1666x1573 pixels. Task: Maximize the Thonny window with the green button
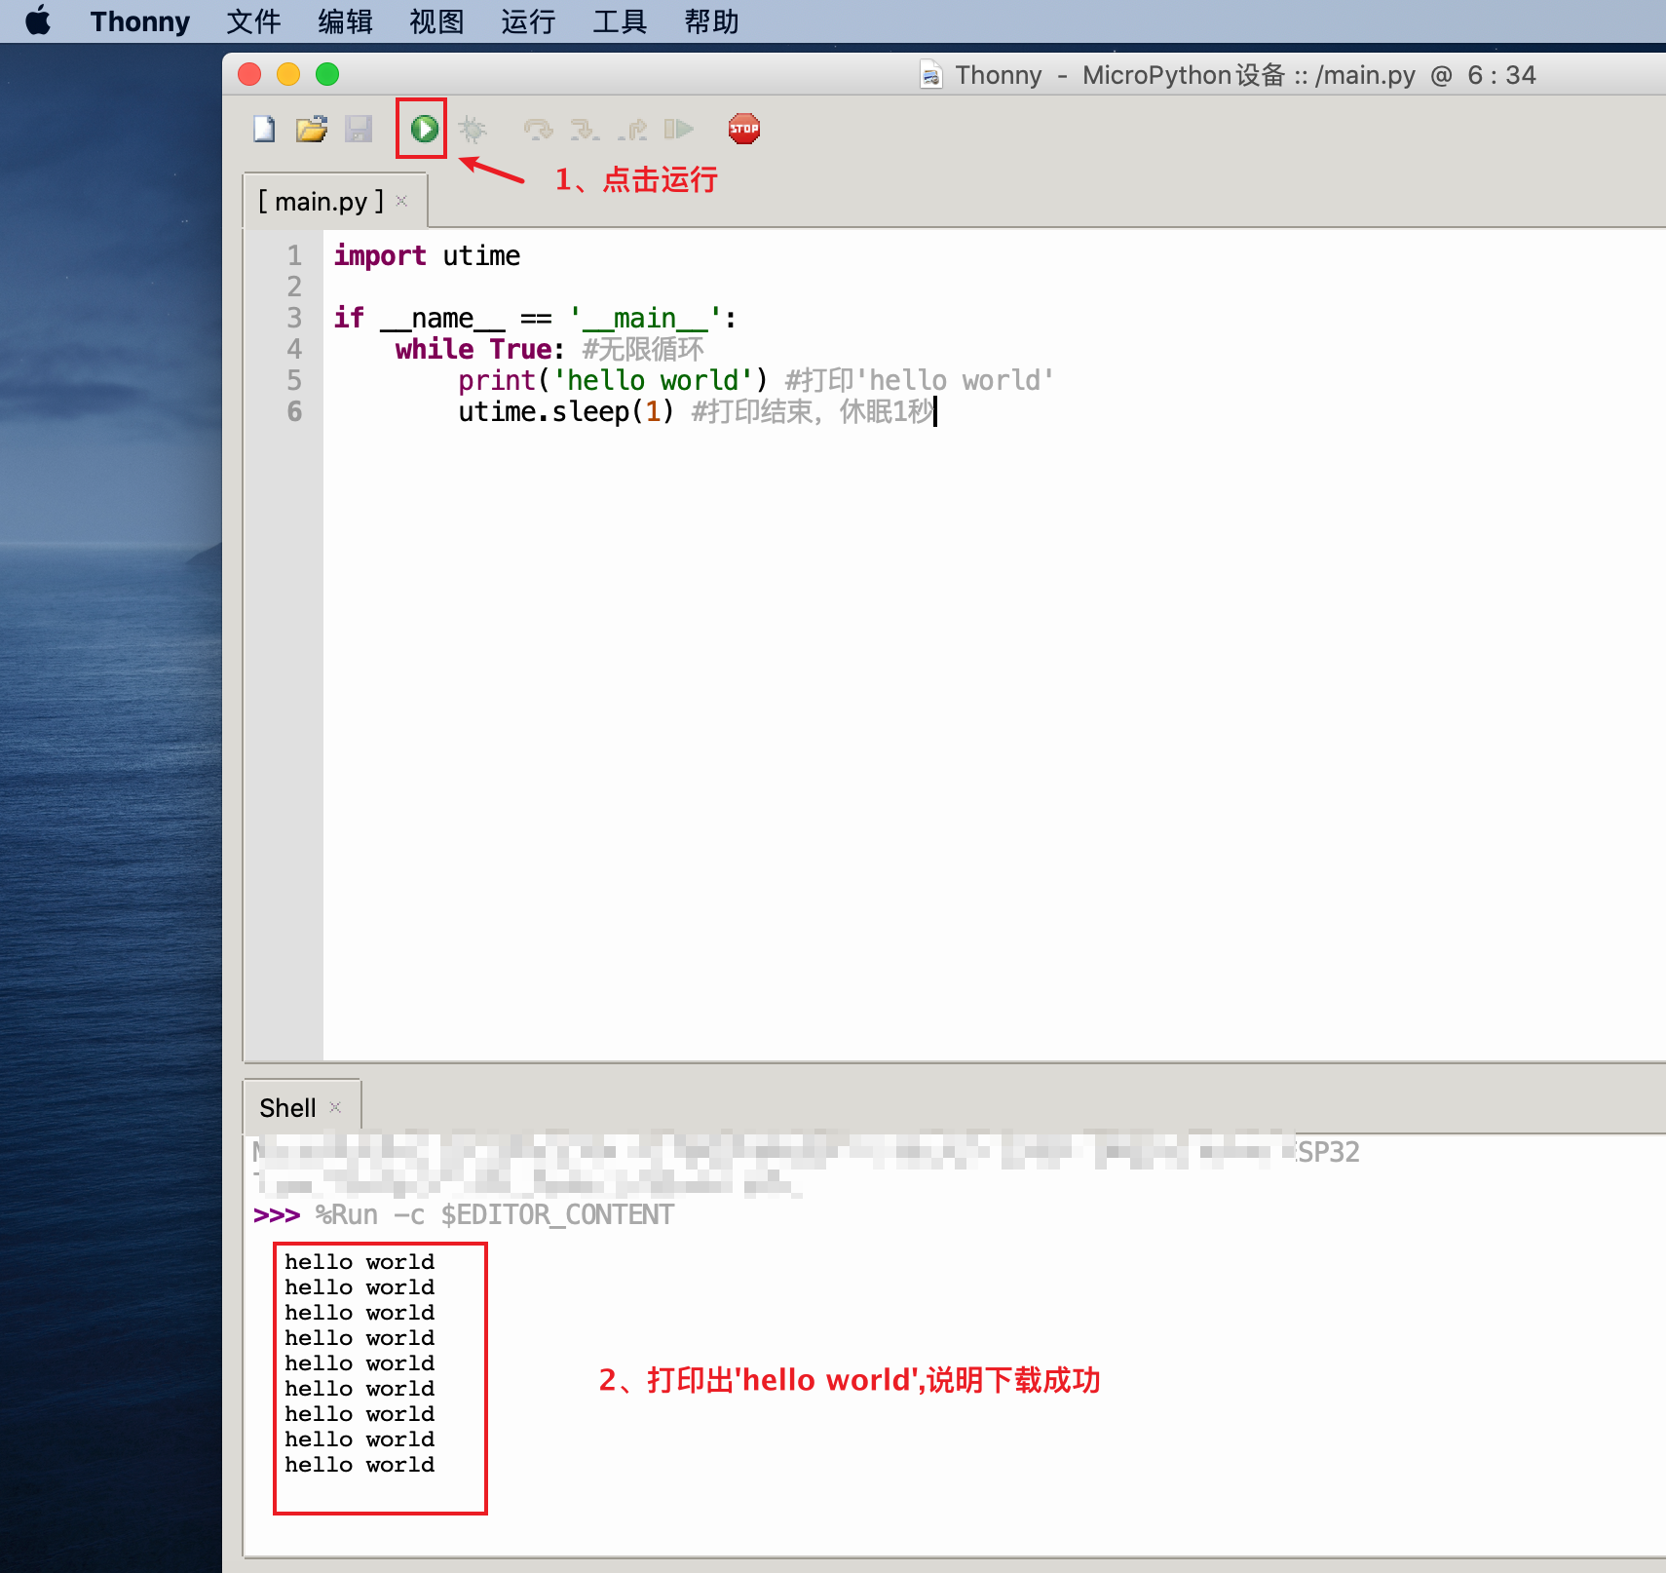point(327,74)
